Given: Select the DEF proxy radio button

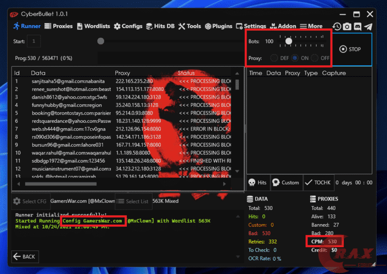Looking at the screenshot, I should (274, 58).
